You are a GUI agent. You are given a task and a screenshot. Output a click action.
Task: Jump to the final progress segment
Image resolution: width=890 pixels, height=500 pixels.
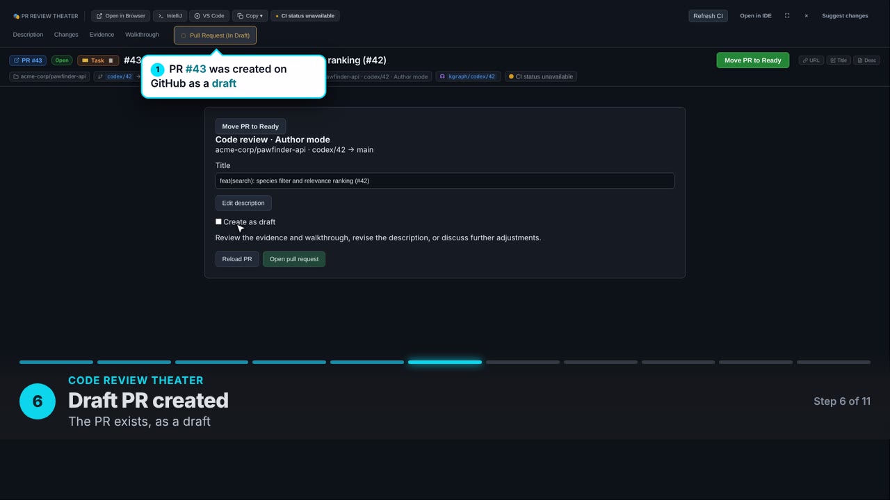(833, 362)
